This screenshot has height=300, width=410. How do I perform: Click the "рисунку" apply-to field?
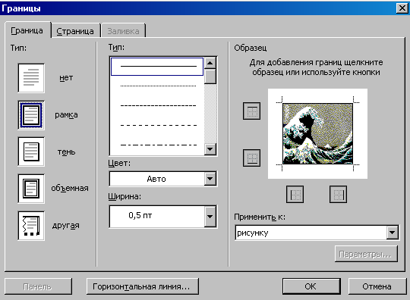311,233
